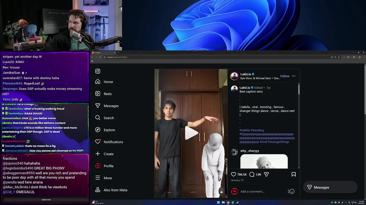Screen dimensions: 366x205
Task: Follow the t.akki.la account
Action: pyautogui.click(x=285, y=76)
